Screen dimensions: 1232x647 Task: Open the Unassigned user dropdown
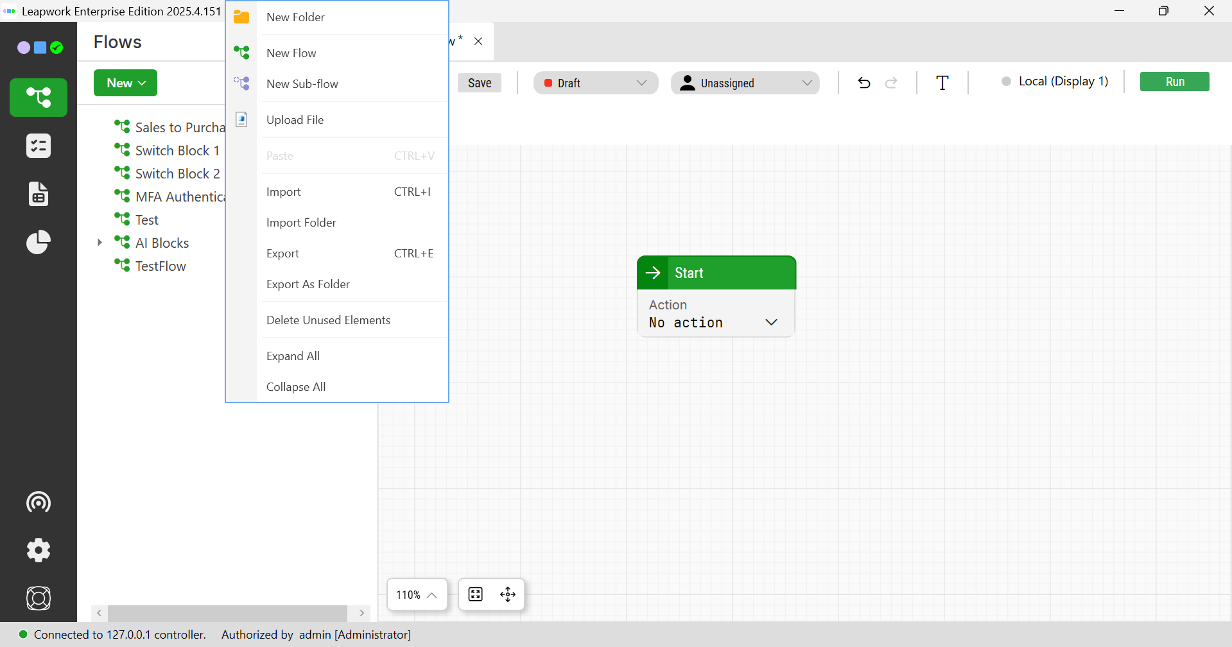click(745, 83)
